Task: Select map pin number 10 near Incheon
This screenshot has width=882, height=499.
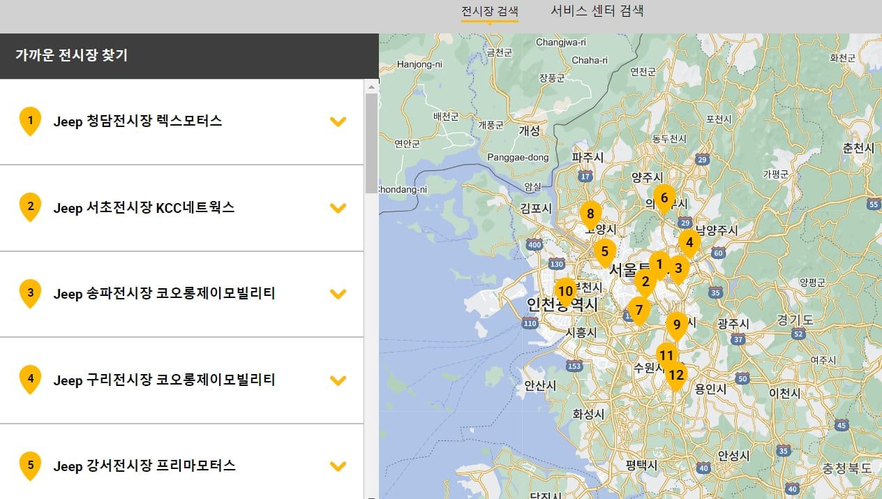Action: point(565,291)
